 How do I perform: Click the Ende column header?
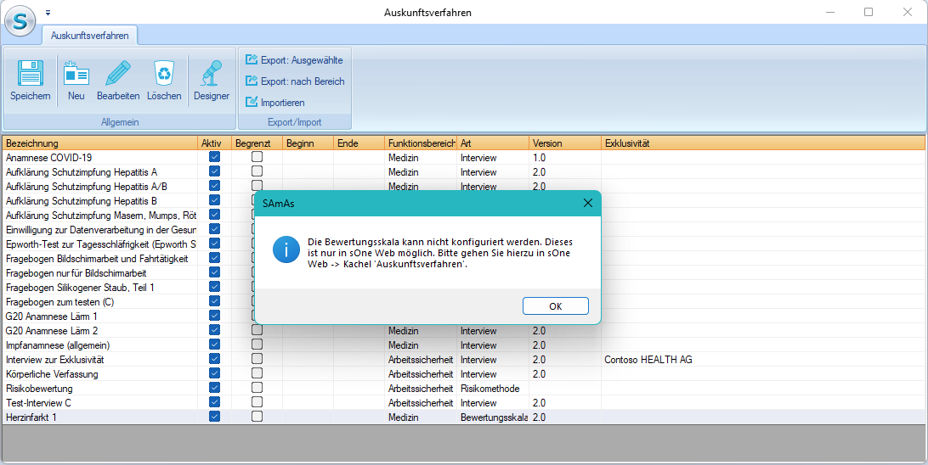[x=359, y=143]
